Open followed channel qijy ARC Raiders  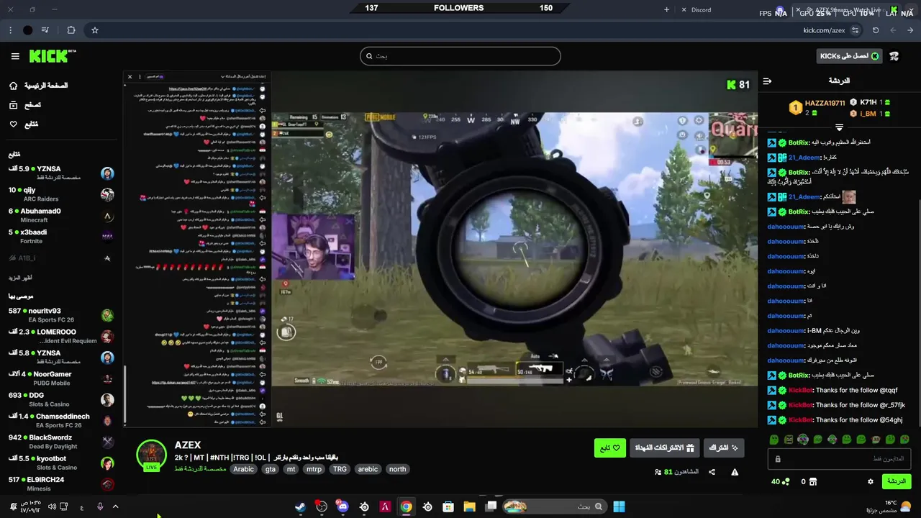(63, 194)
